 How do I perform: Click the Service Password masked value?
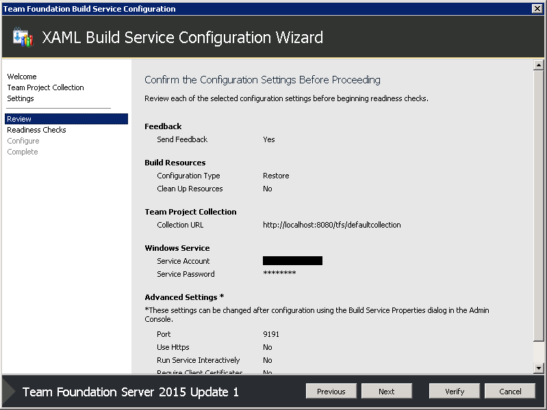click(x=279, y=273)
